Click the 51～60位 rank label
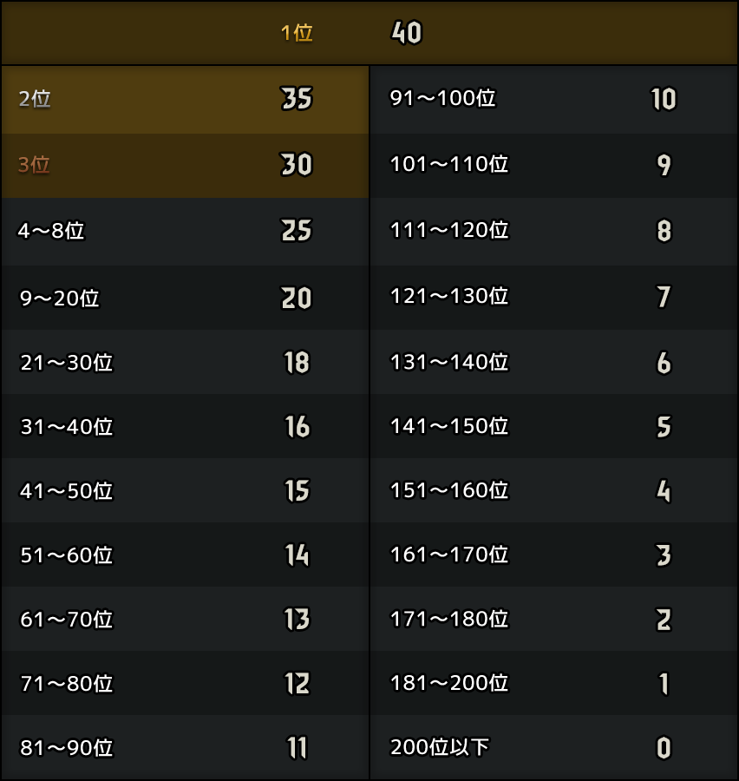Screen dimensions: 739x781 (66, 555)
